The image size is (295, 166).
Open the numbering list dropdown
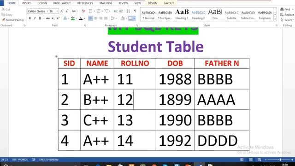pos(102,11)
